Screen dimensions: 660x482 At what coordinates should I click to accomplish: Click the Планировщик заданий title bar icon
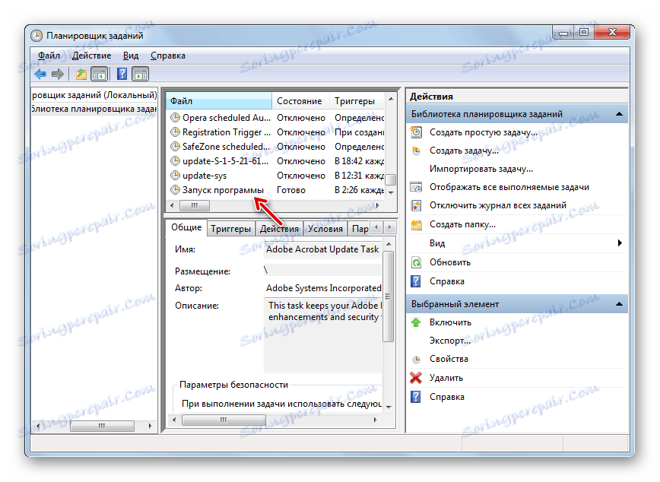coord(36,36)
